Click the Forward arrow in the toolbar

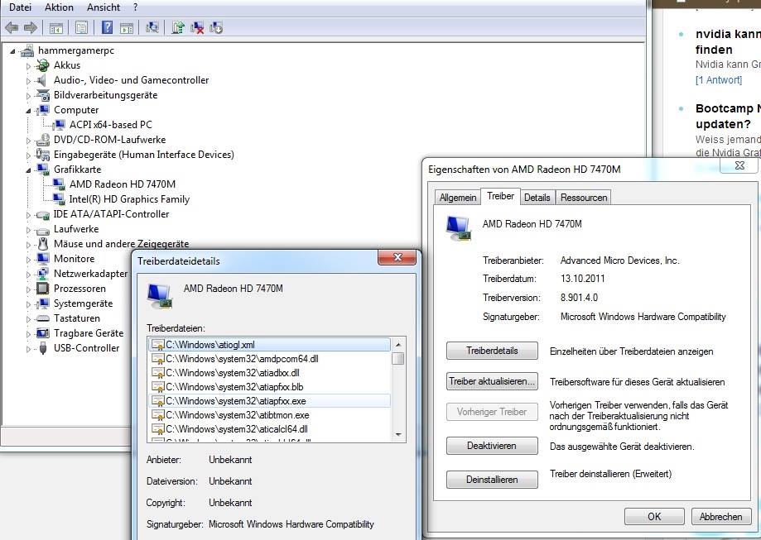click(30, 27)
